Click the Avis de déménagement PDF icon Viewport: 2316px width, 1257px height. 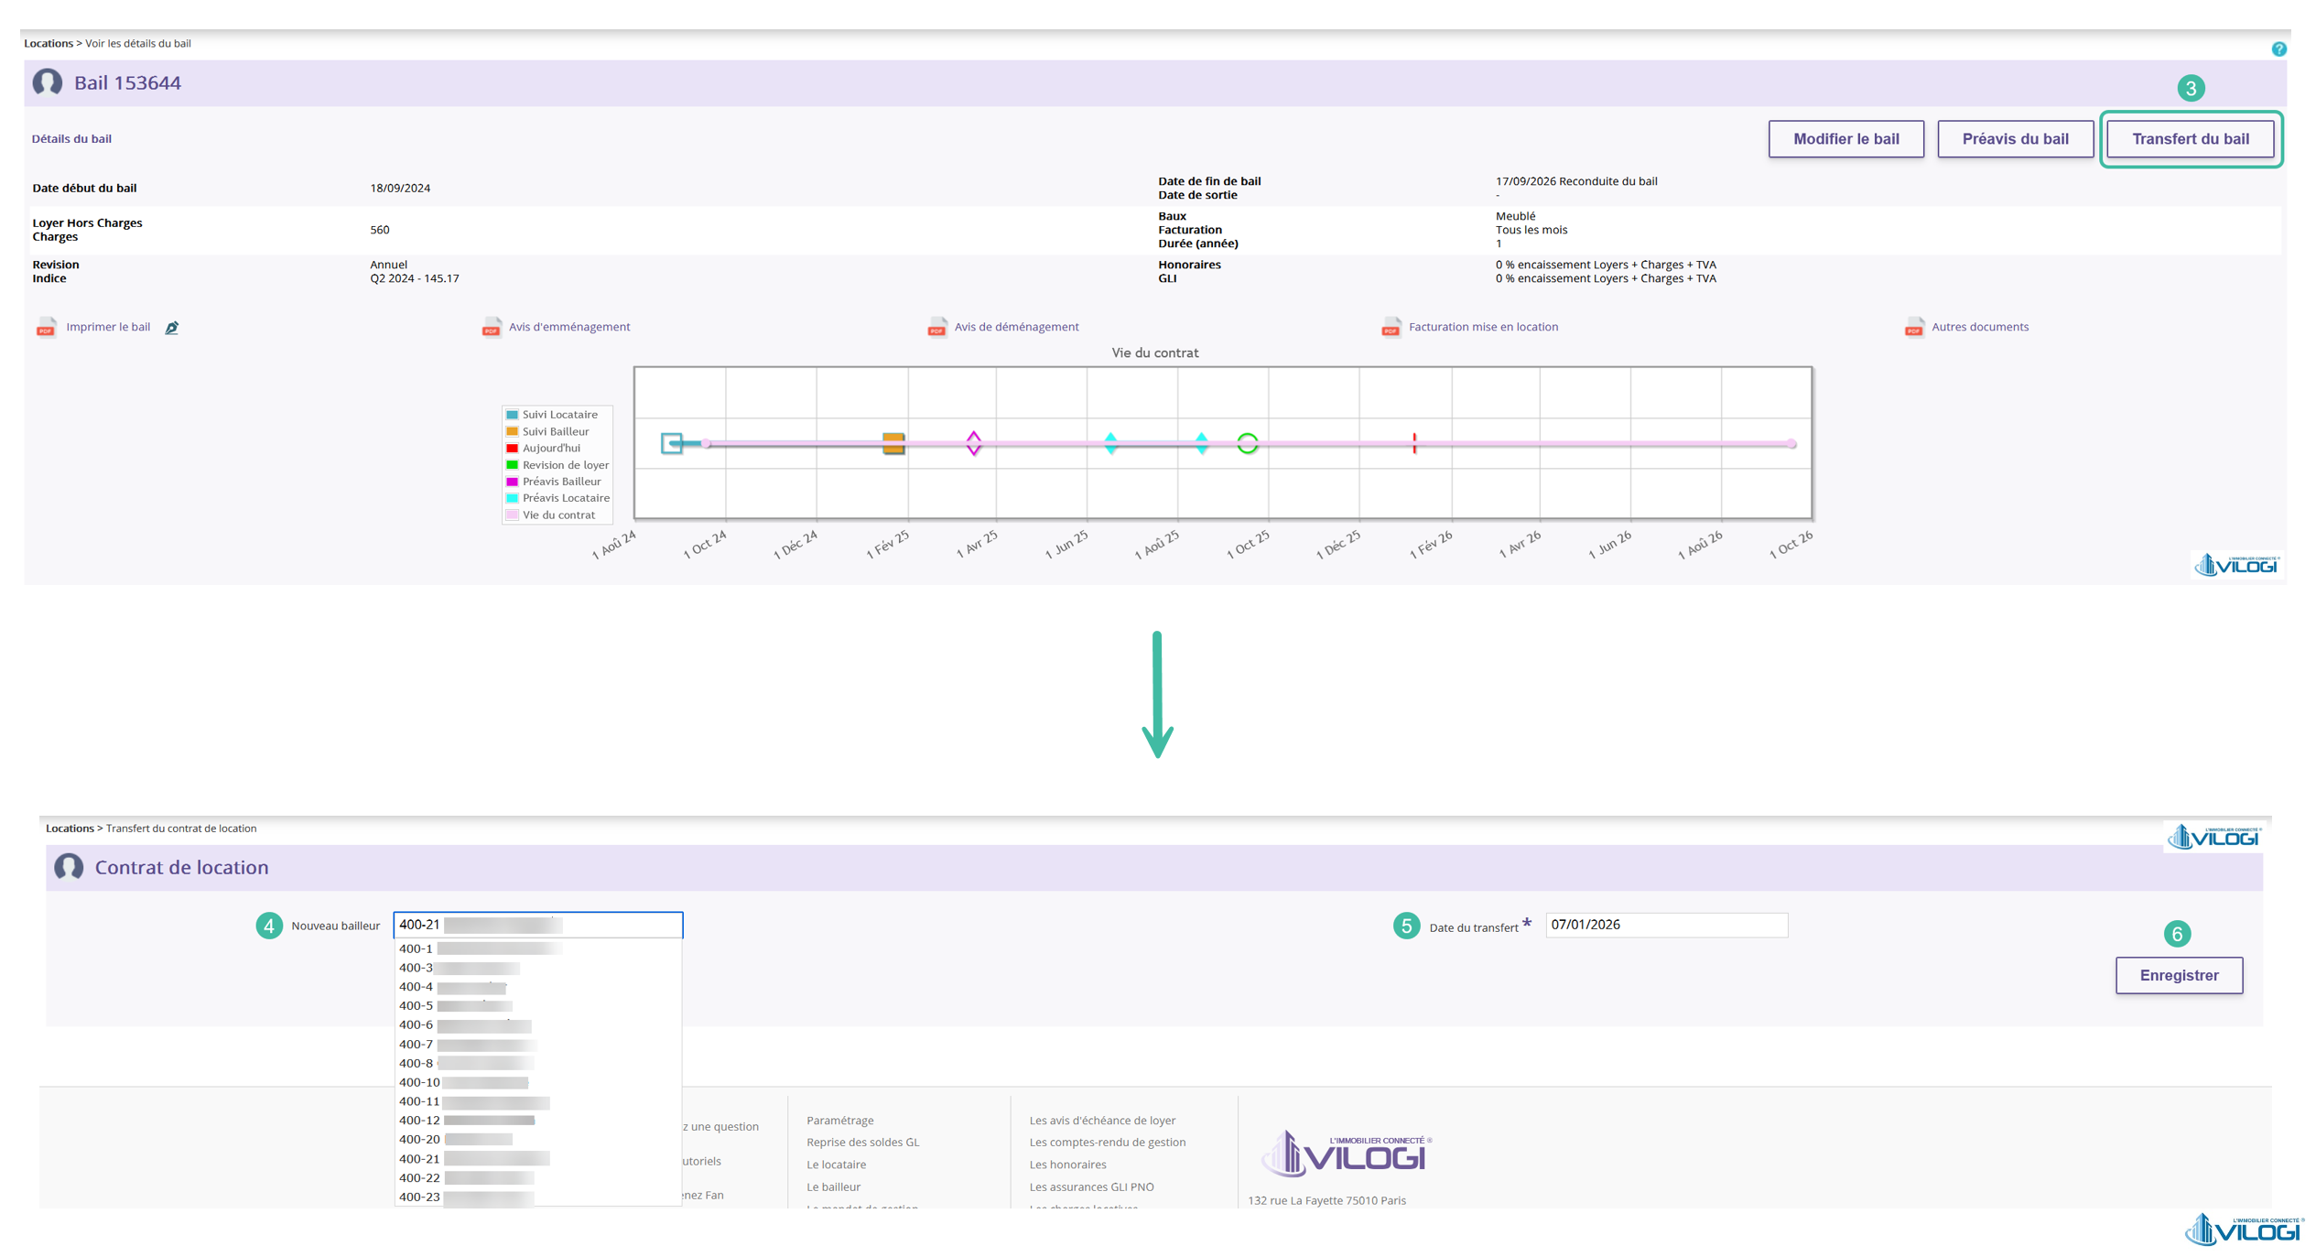936,328
